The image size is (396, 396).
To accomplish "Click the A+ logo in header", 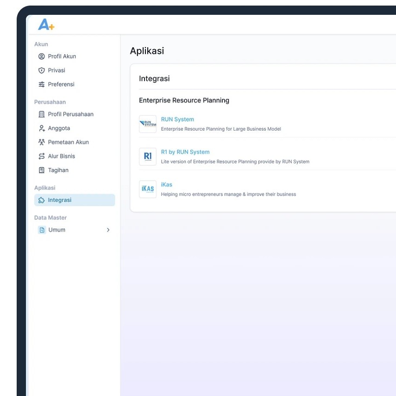I will pos(46,25).
